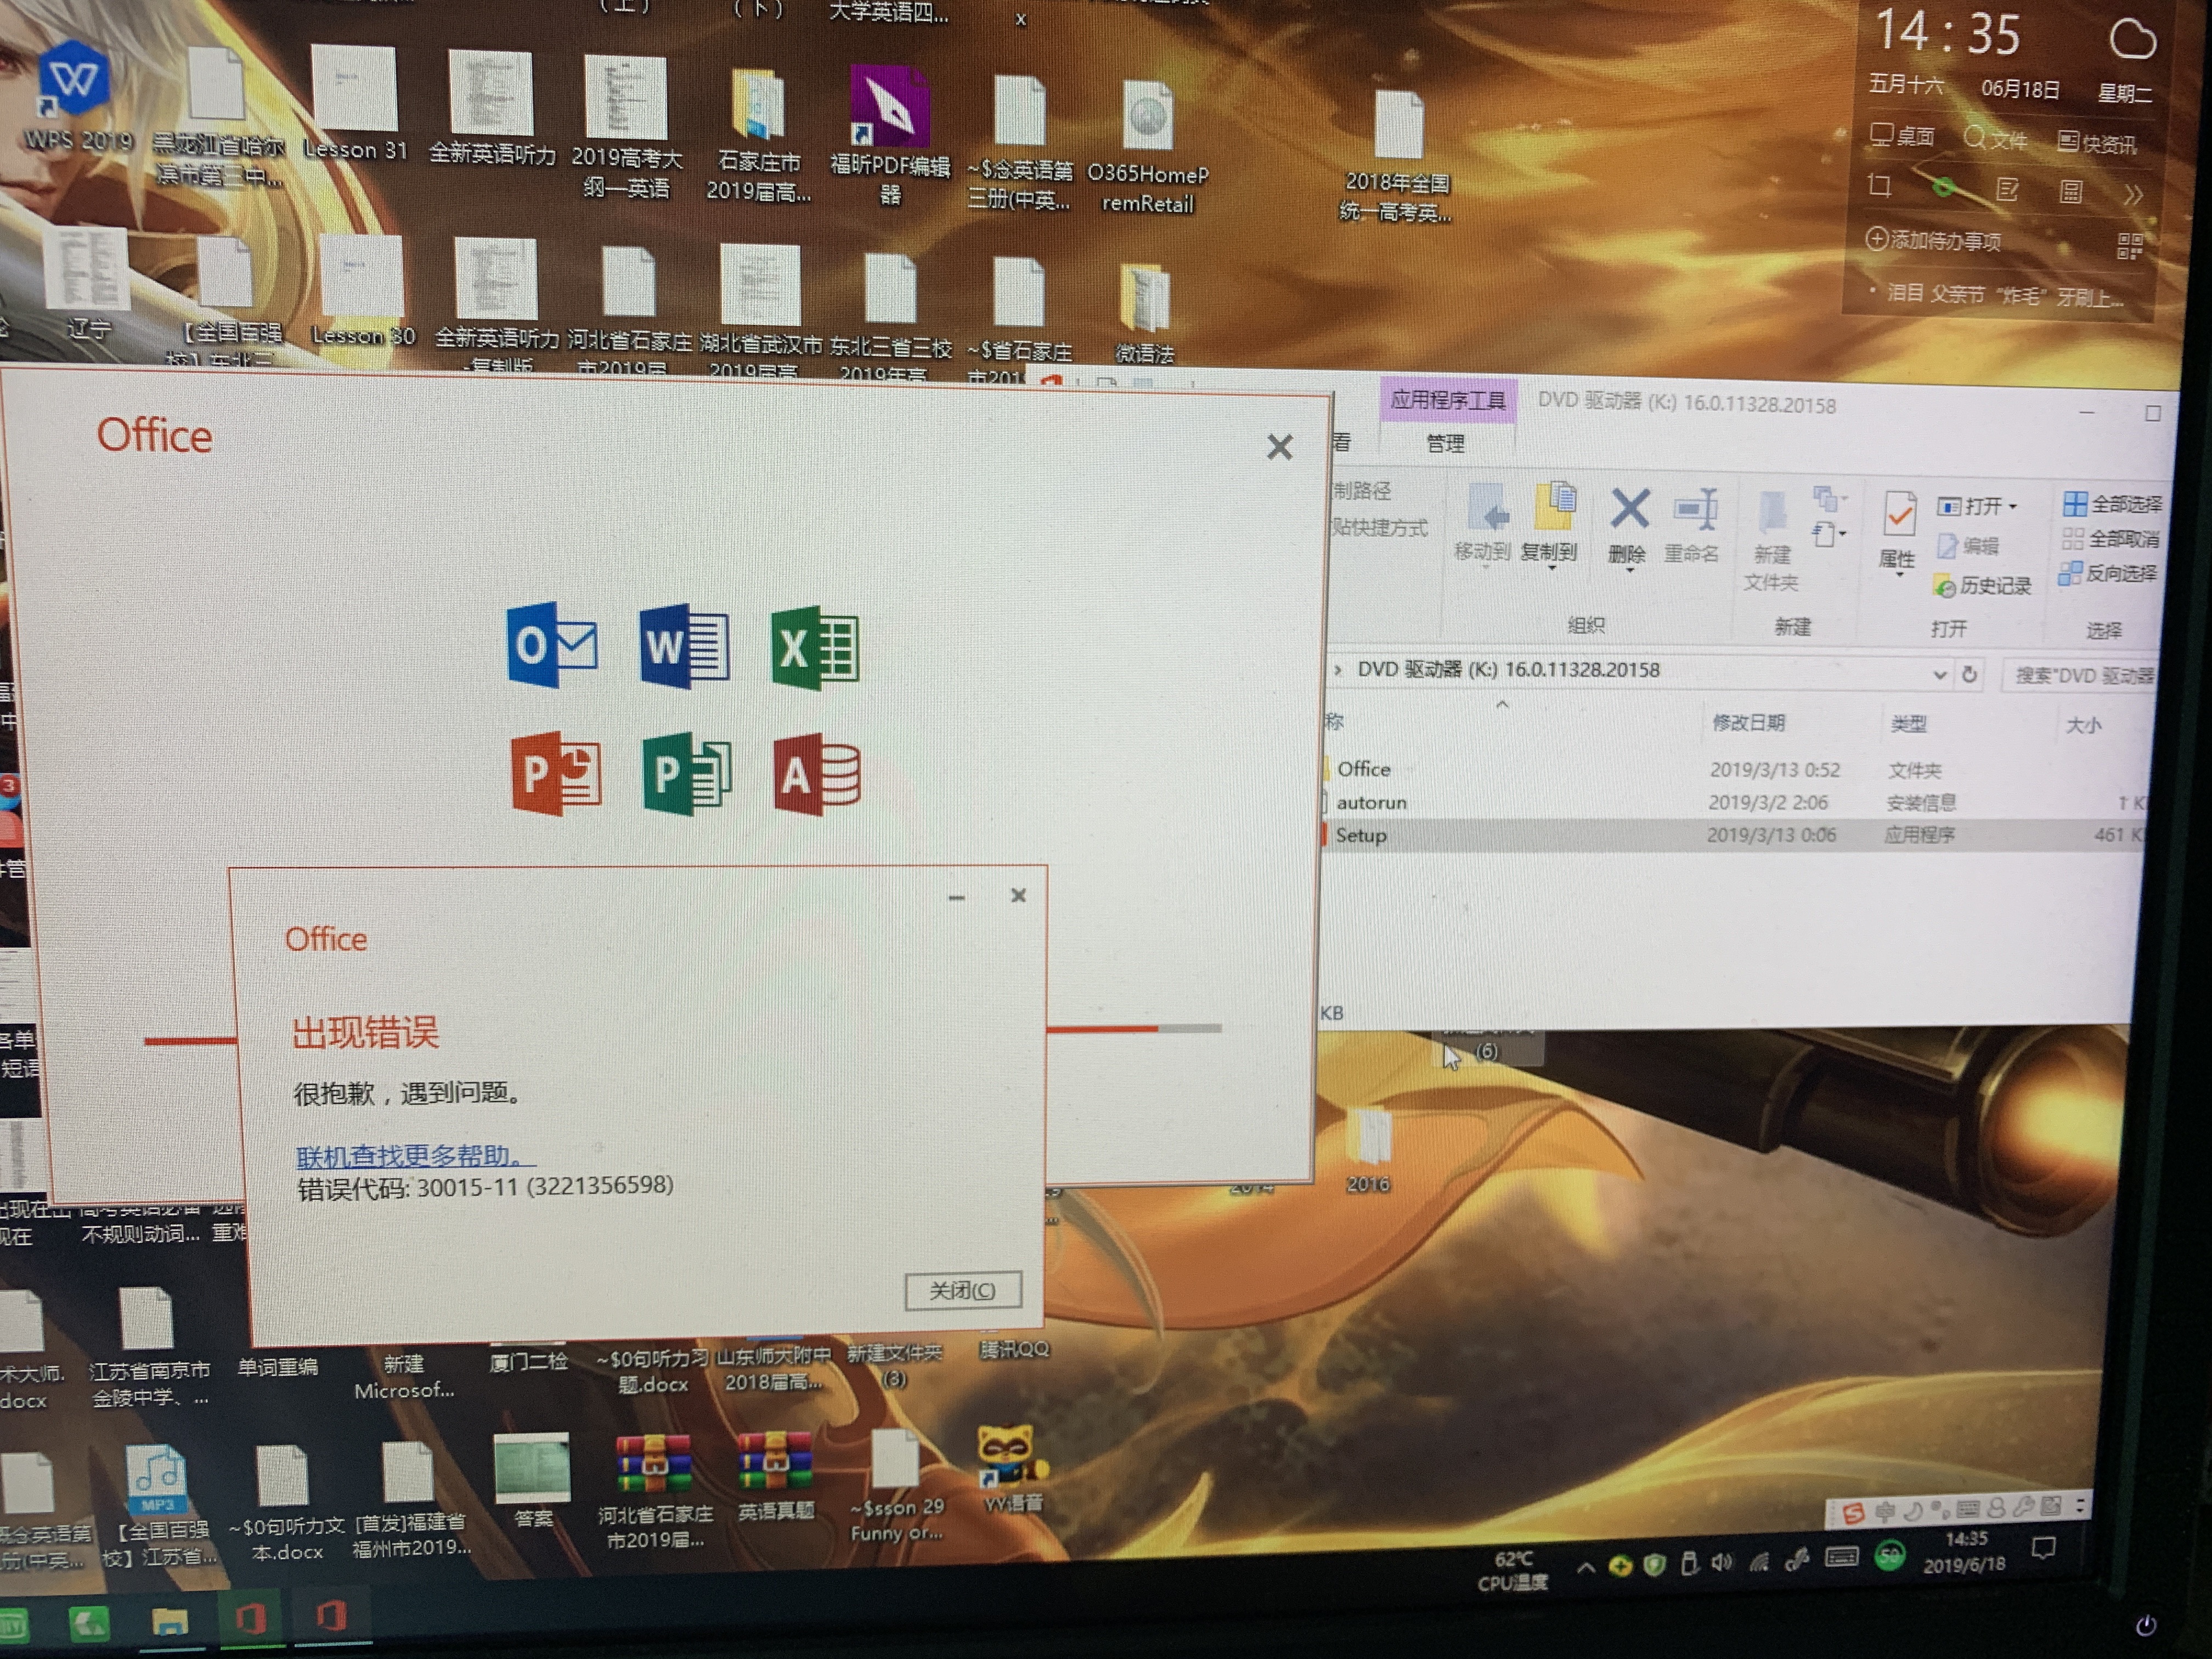Select the 微语法 desktop folder
The width and height of the screenshot is (2212, 1659).
(1145, 313)
